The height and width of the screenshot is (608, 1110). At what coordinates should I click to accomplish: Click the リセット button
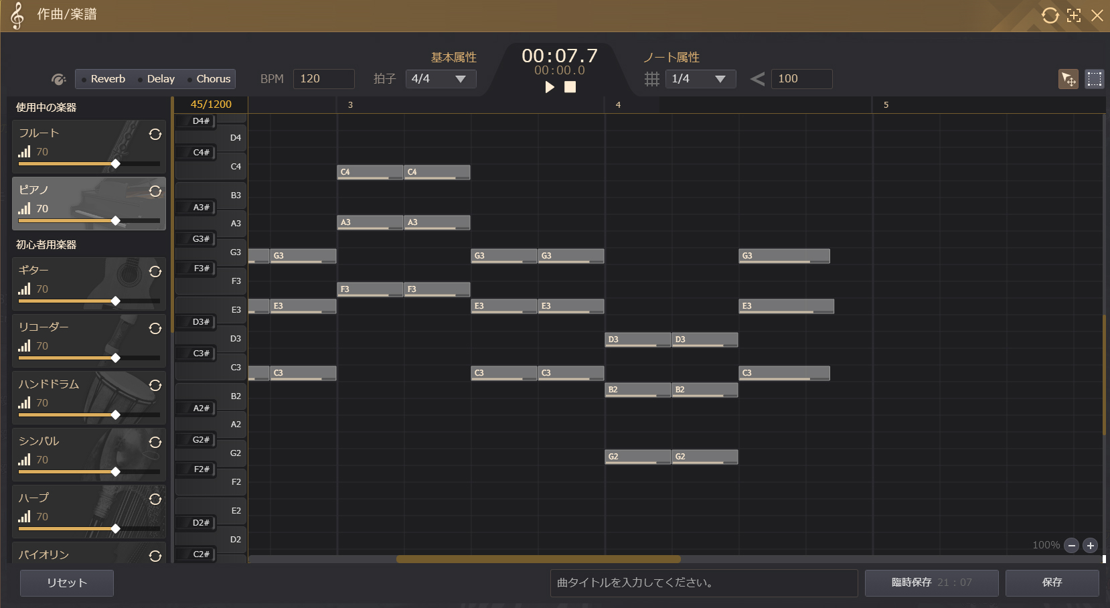pyautogui.click(x=67, y=583)
